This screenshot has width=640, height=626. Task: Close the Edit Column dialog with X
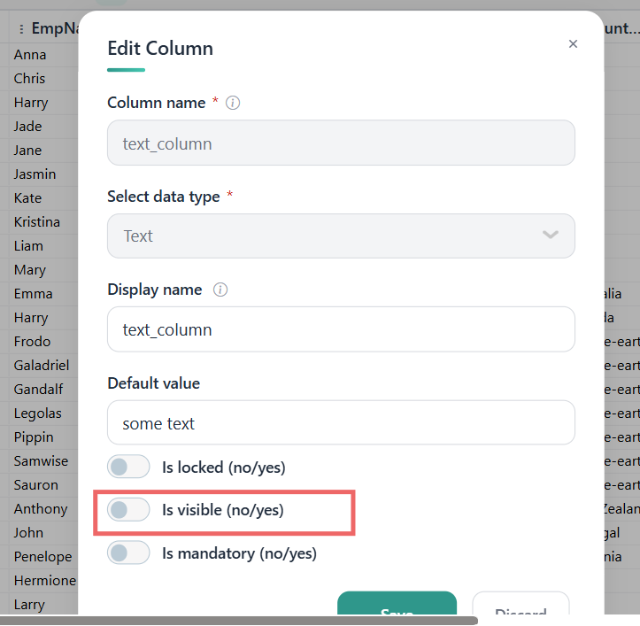(573, 43)
